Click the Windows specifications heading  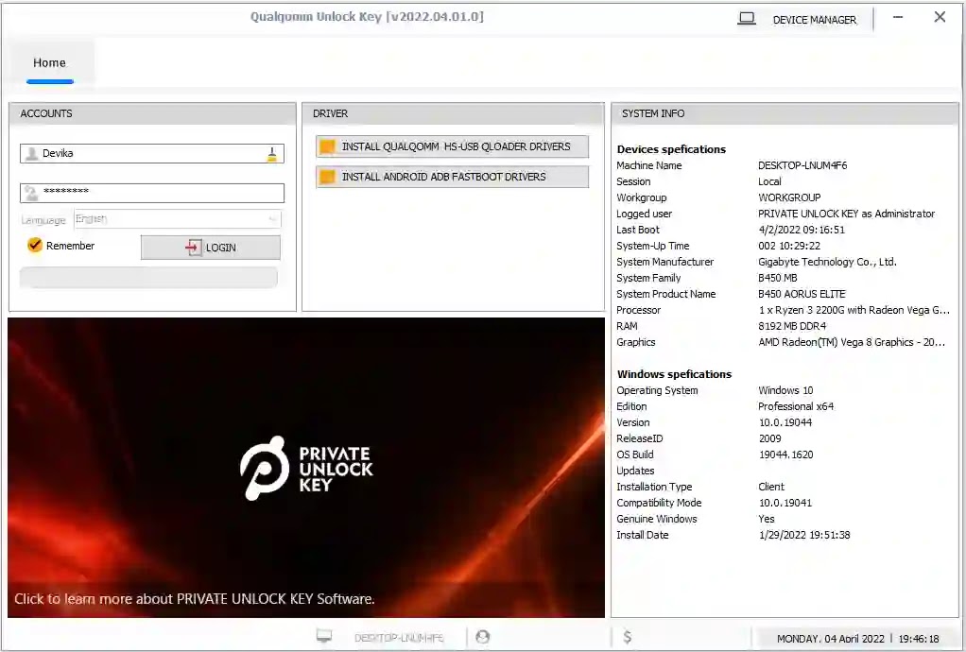(x=674, y=373)
